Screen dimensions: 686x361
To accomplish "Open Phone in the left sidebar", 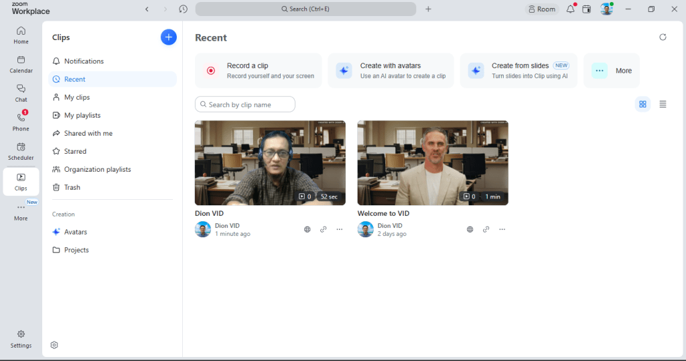I will [21, 121].
